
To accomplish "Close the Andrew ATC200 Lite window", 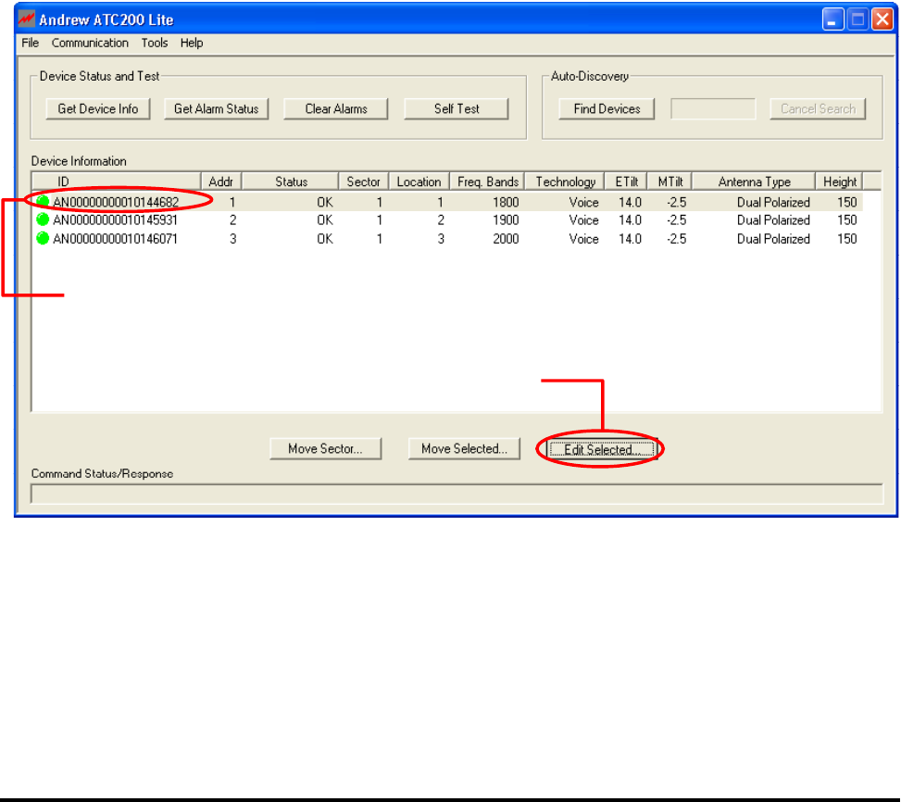I will click(882, 19).
